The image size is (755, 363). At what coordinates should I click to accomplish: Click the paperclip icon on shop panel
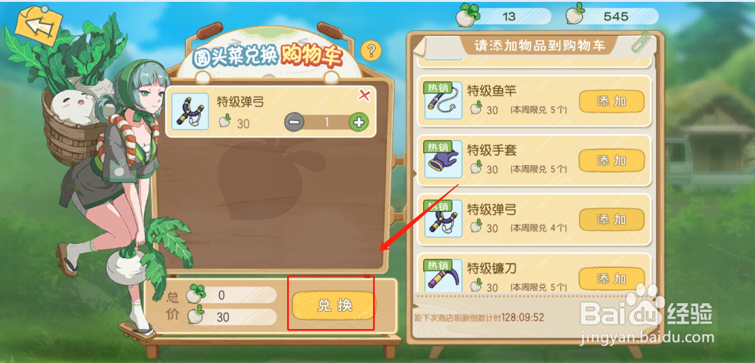[x=640, y=41]
